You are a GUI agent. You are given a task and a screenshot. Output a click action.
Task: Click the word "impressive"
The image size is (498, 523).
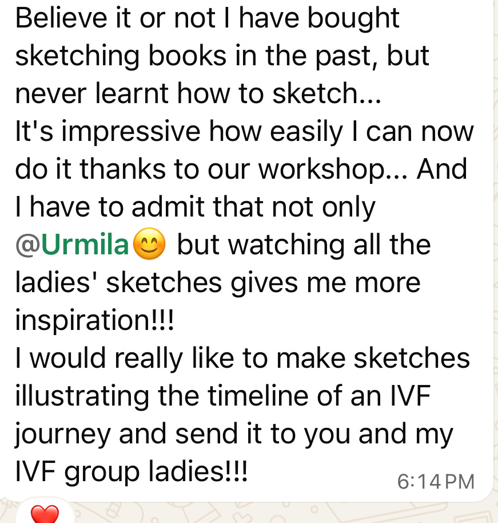[130, 132]
